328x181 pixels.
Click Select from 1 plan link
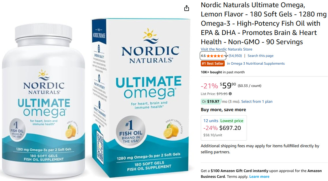[257, 102]
